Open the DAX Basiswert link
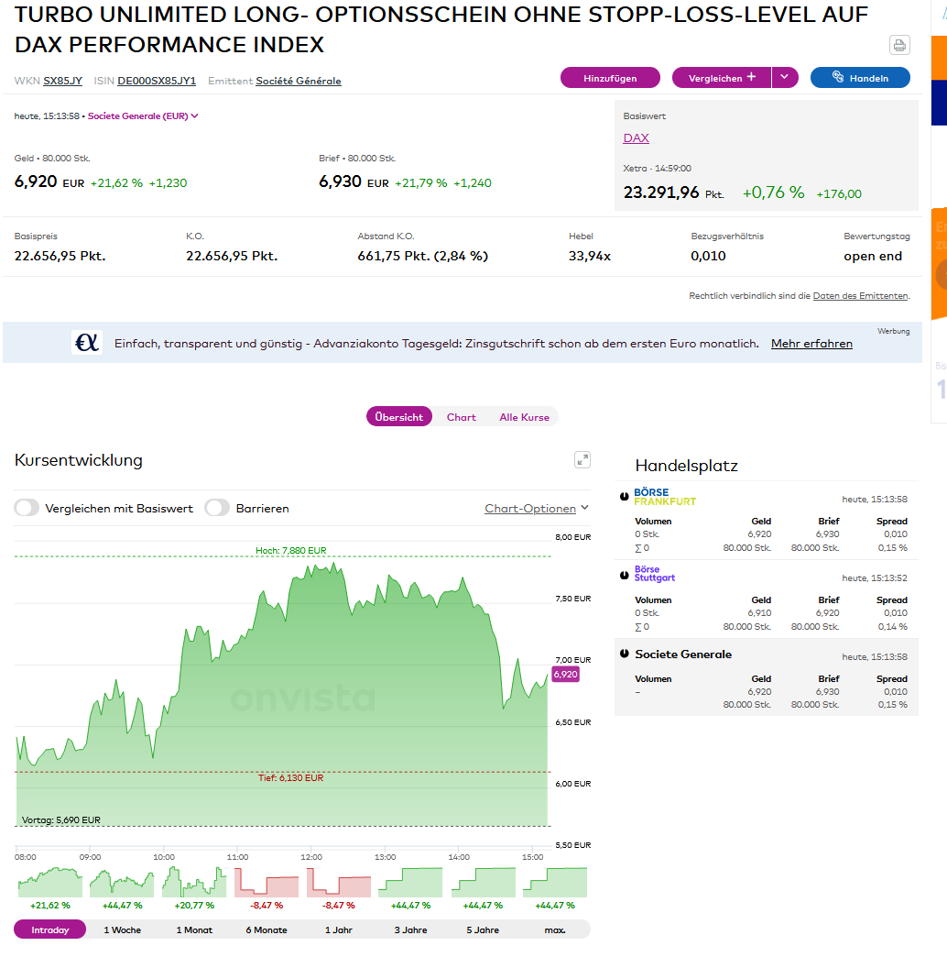 (636, 137)
